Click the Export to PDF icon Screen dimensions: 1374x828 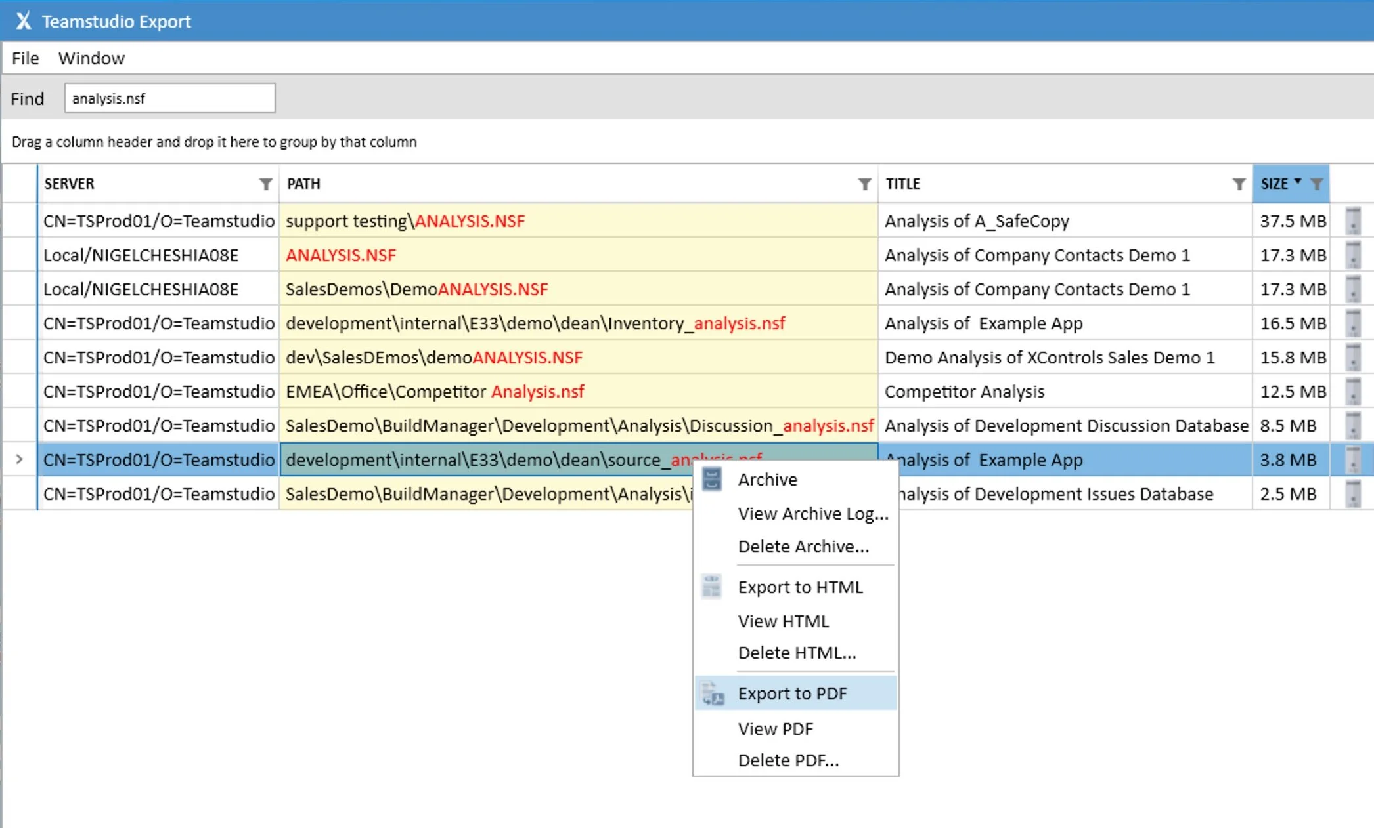point(712,693)
